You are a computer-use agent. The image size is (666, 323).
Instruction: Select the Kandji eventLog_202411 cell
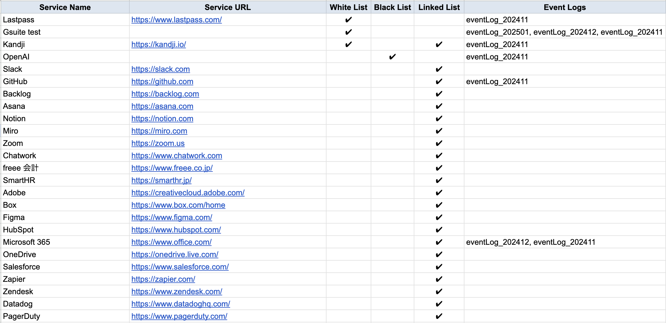565,44
